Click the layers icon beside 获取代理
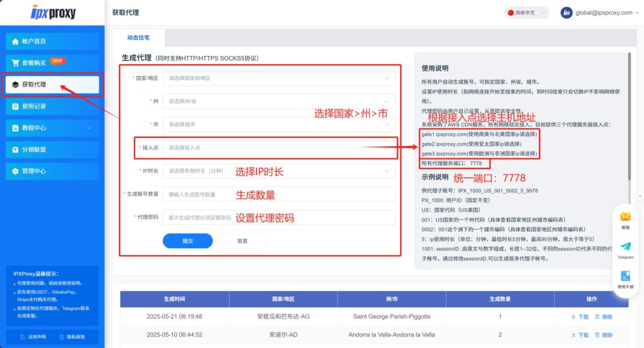Screen dimensions: 644x348 [x=15, y=85]
